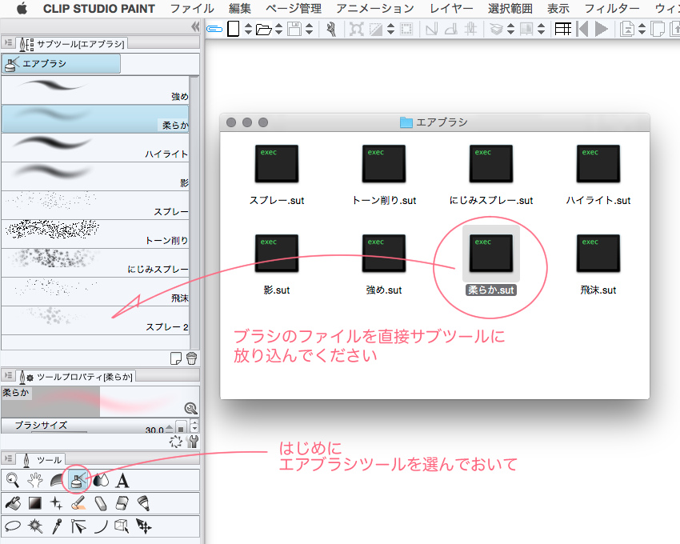Select the Hand move tool
This screenshot has height=544, width=680.
click(x=34, y=480)
